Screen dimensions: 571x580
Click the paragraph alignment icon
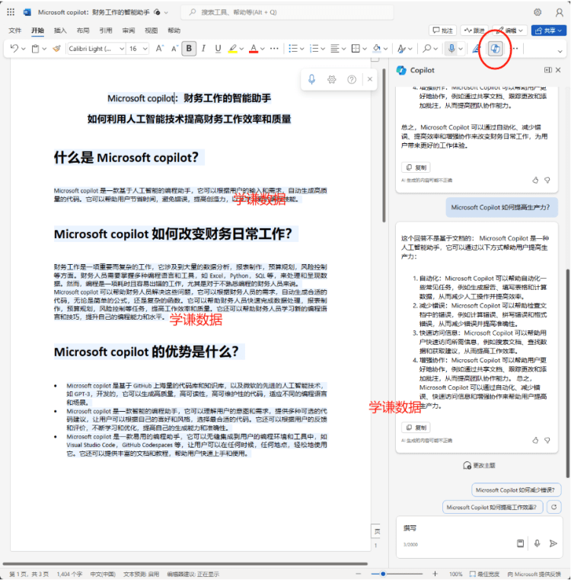coord(334,49)
